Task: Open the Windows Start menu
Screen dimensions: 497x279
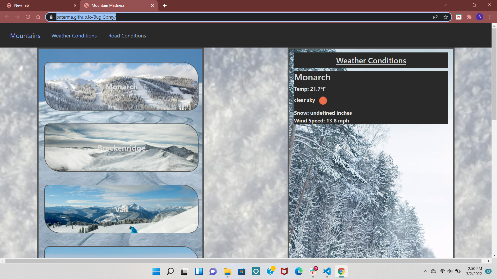Action: (x=156, y=271)
